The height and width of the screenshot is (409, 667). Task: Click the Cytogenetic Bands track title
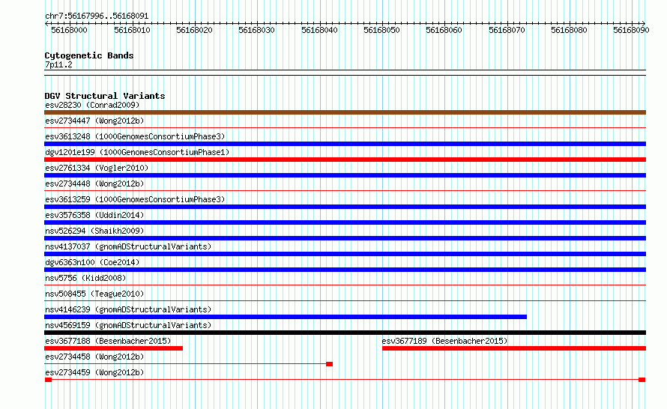89,55
